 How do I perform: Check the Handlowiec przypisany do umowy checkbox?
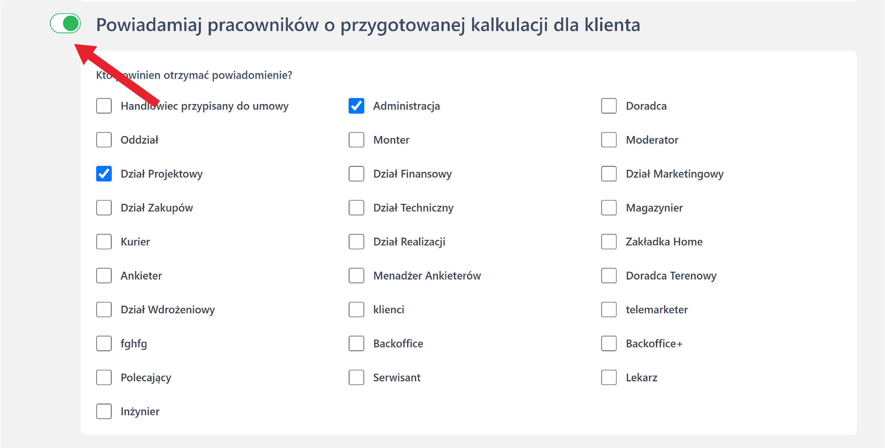104,106
